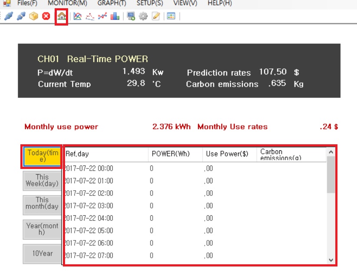Open the SETUP(S) menu
Screen dimensions: 357x276
(150, 3)
